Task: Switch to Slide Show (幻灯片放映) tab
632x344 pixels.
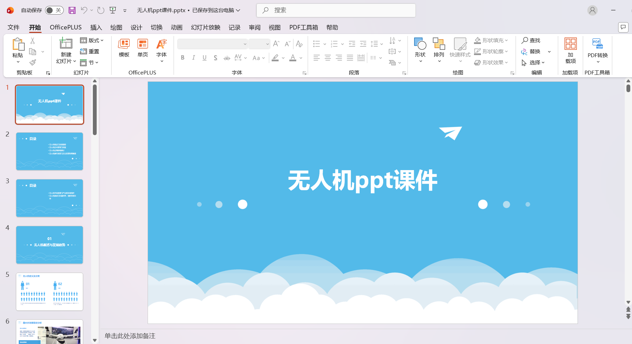Action: click(205, 27)
